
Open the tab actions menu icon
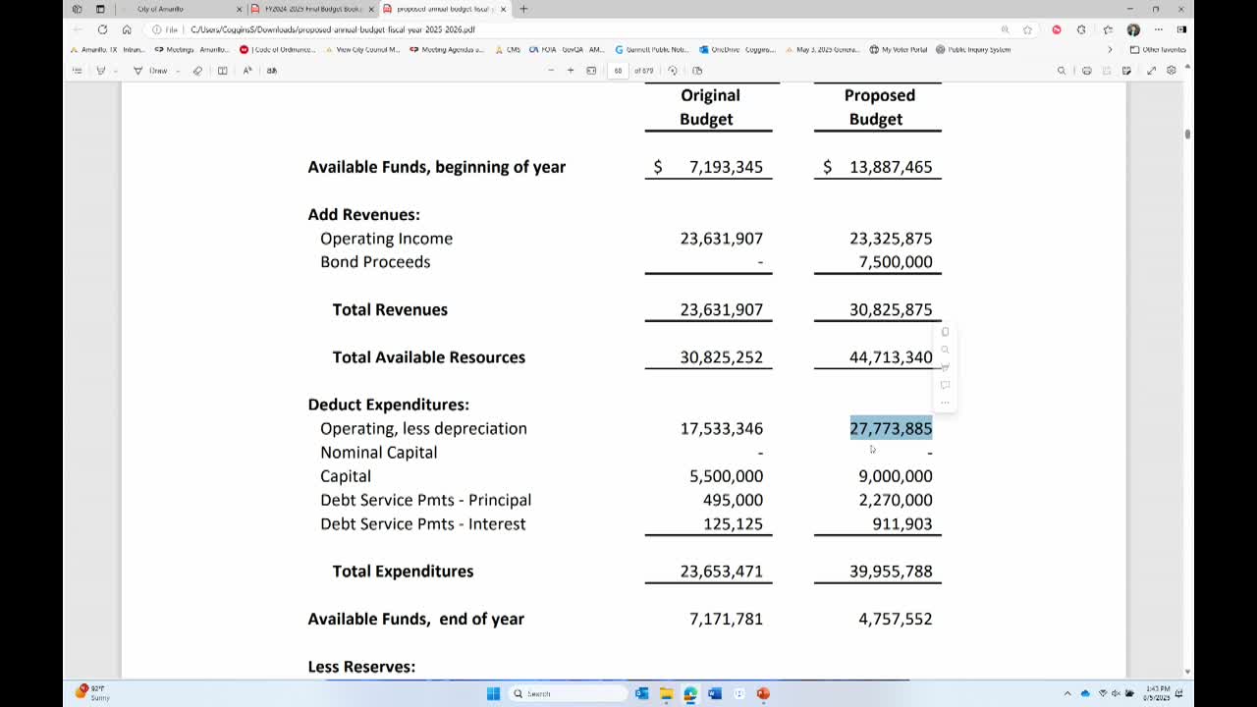pyautogui.click(x=100, y=9)
